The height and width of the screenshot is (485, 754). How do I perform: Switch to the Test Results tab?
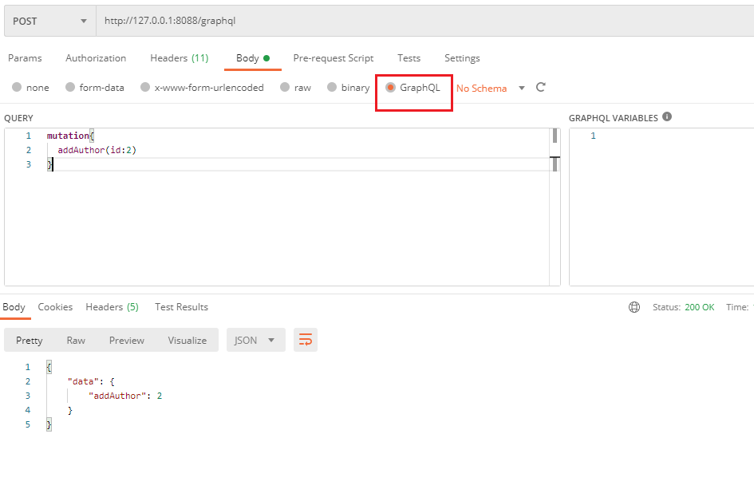181,307
